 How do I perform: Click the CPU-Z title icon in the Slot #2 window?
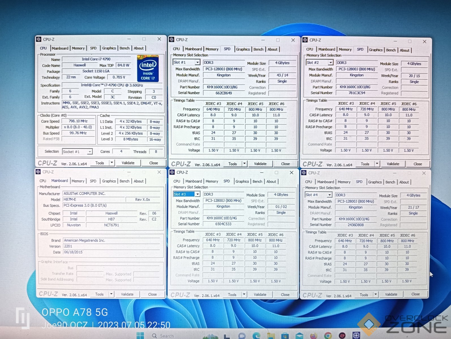click(x=305, y=40)
